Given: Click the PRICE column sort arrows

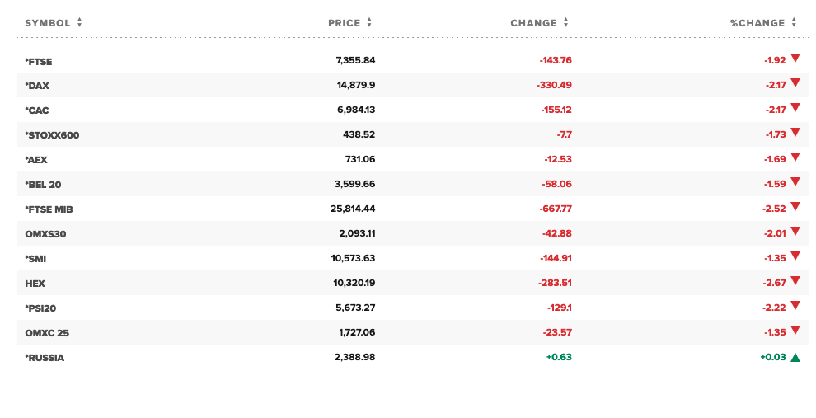Looking at the screenshot, I should (x=369, y=23).
